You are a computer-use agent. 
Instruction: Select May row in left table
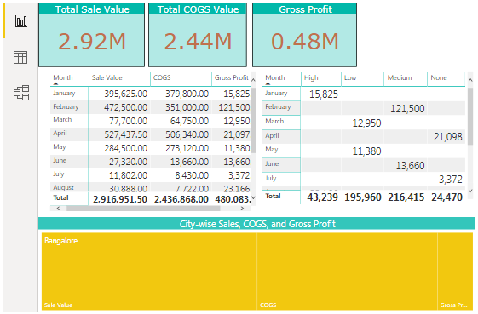pyautogui.click(x=150, y=148)
